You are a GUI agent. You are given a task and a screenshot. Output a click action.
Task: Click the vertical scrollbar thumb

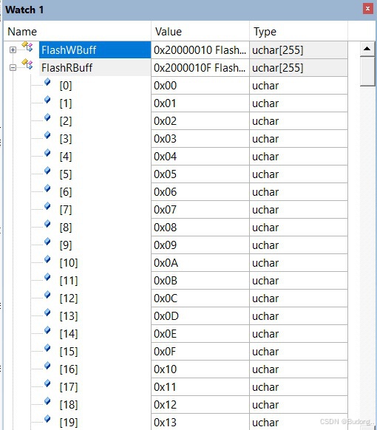(367, 72)
